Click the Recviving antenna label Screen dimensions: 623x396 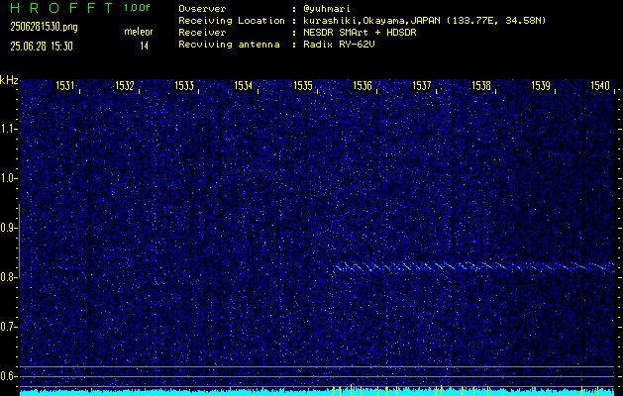[x=229, y=45]
